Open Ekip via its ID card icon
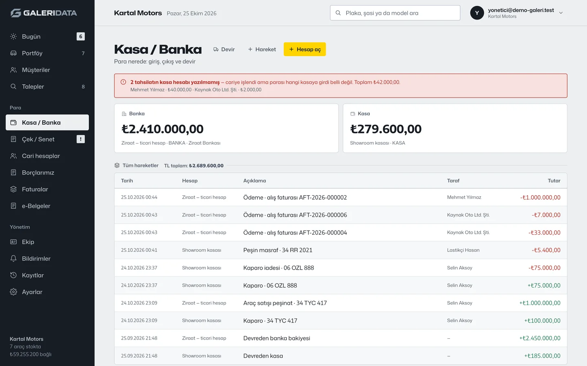Screen dimensions: 587x366 13,242
